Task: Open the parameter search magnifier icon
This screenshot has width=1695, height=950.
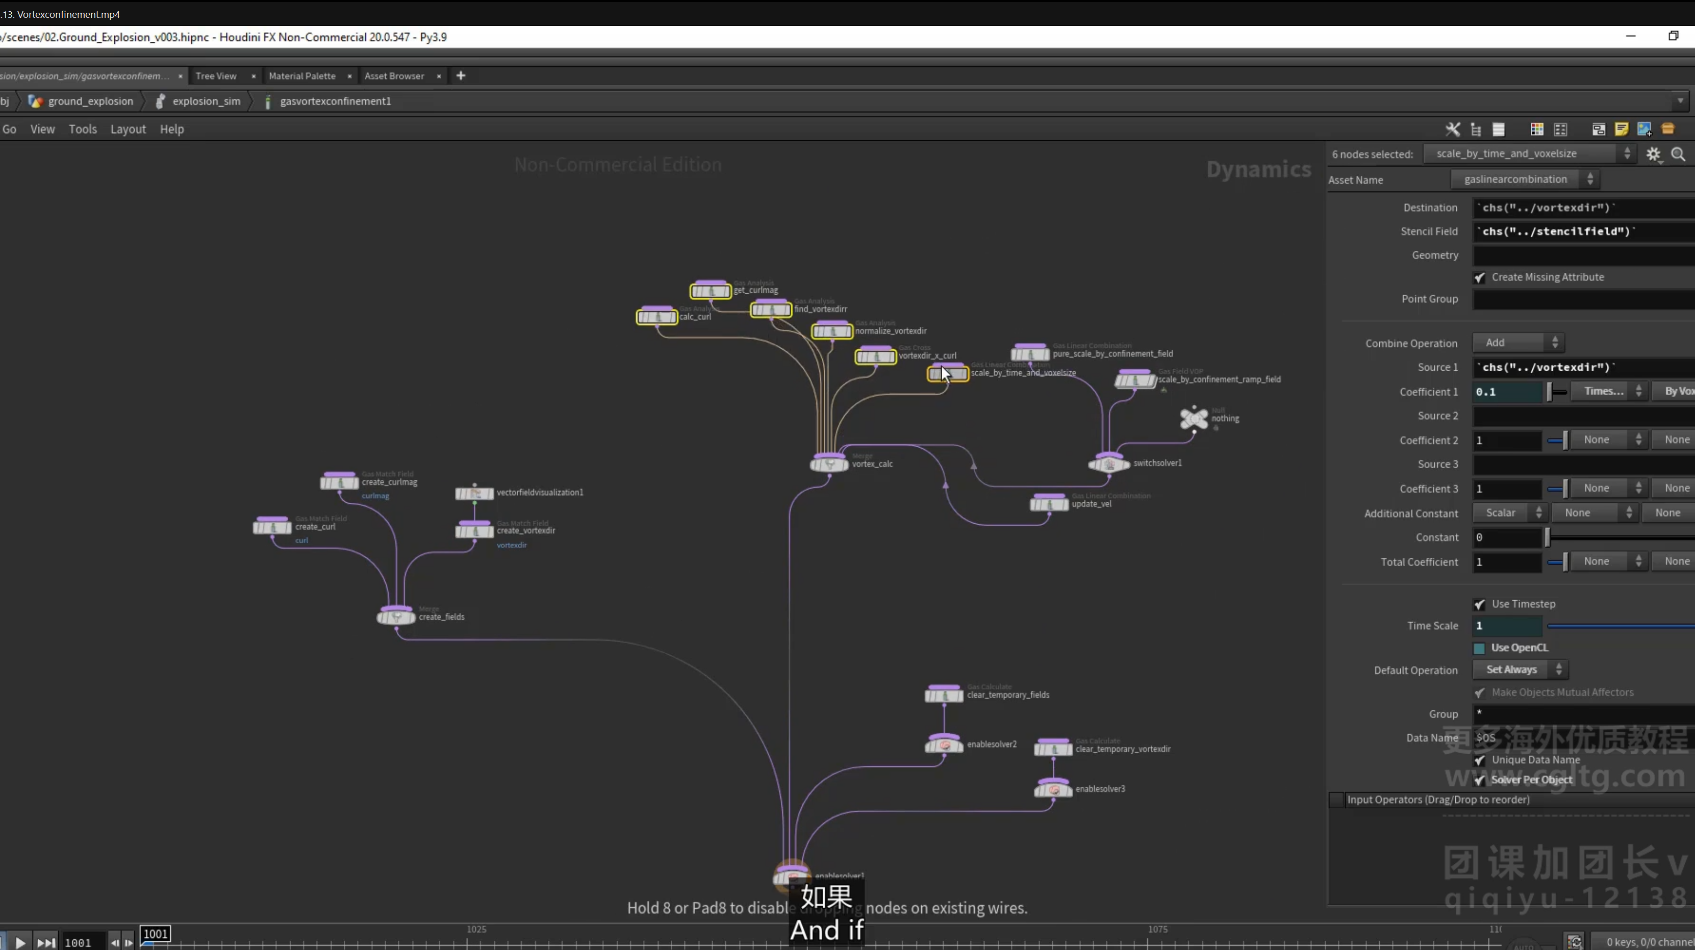Action: point(1678,154)
